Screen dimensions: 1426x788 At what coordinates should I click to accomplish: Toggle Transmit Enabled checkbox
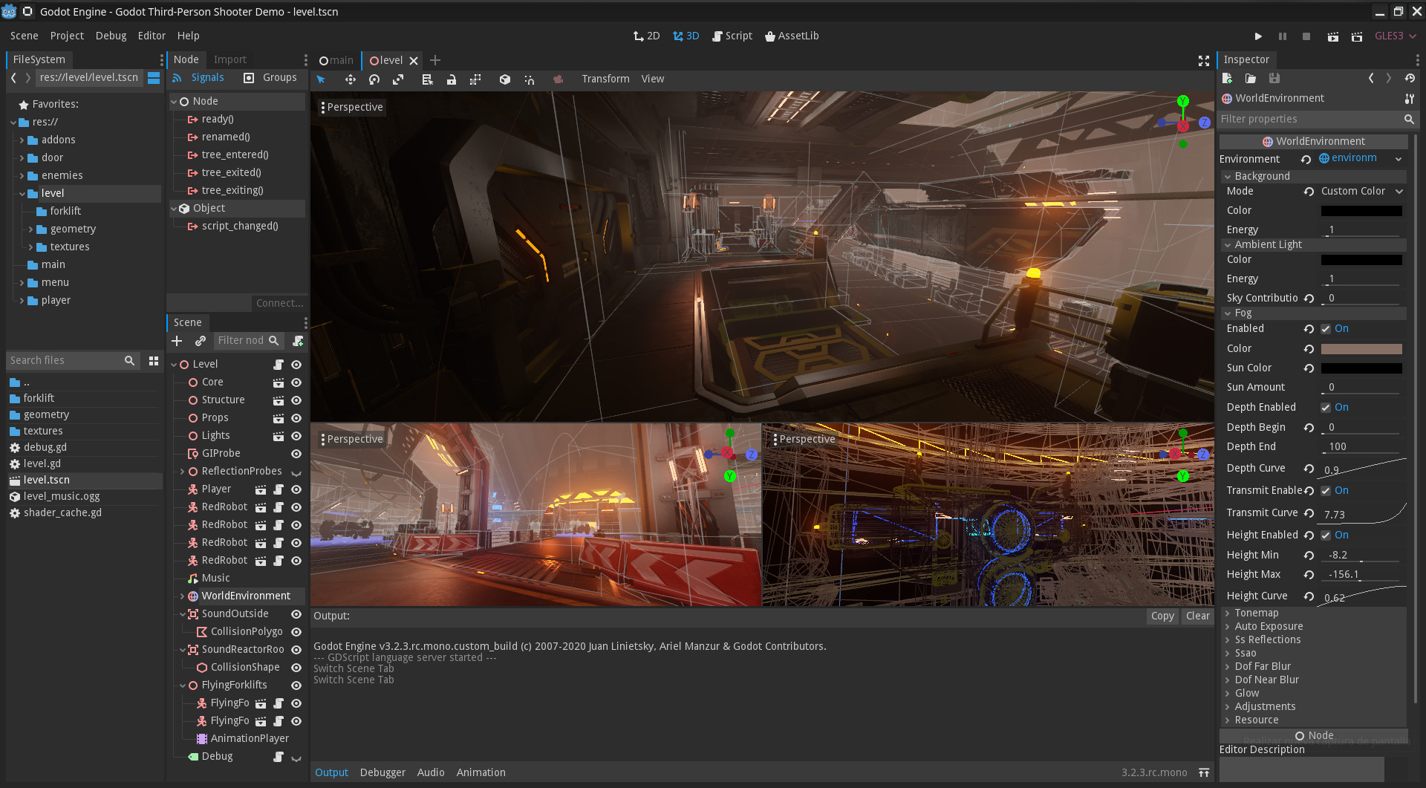point(1326,490)
